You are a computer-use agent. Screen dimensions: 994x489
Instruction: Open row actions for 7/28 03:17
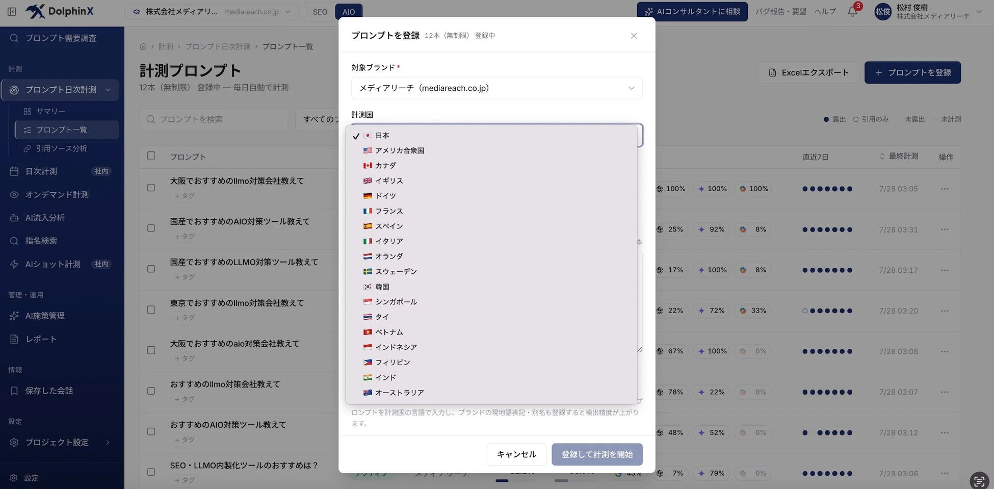[945, 270]
